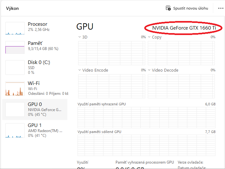Click the Výkon page heading

click(x=12, y=9)
